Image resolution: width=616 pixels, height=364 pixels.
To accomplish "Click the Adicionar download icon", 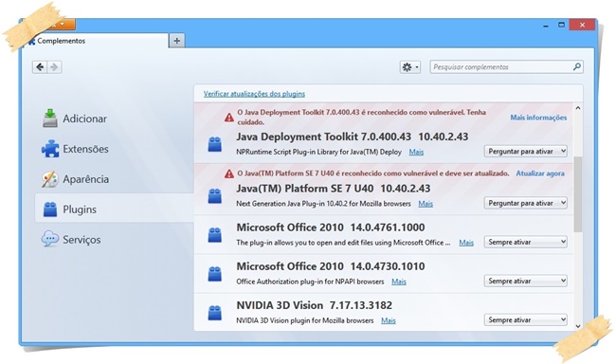I will point(50,118).
